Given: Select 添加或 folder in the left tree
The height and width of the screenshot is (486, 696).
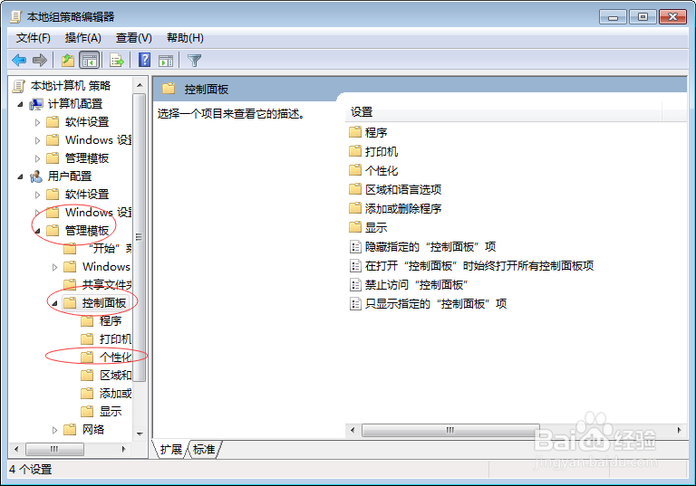Looking at the screenshot, I should 115,394.
